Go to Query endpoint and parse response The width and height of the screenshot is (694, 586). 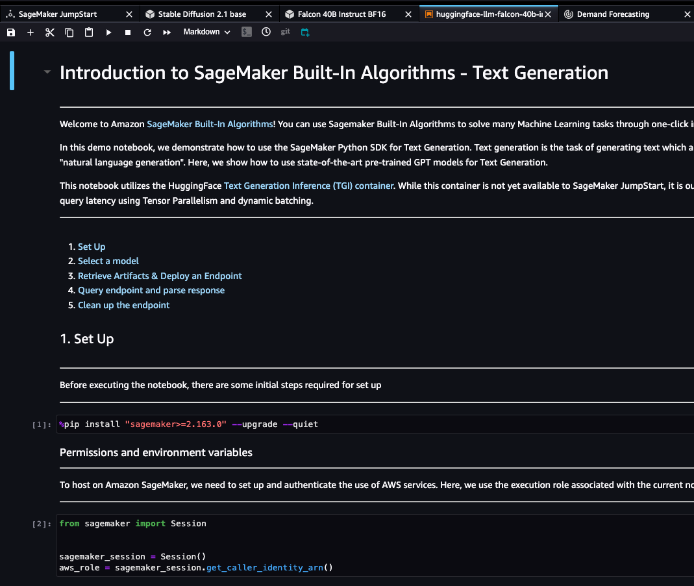(151, 291)
